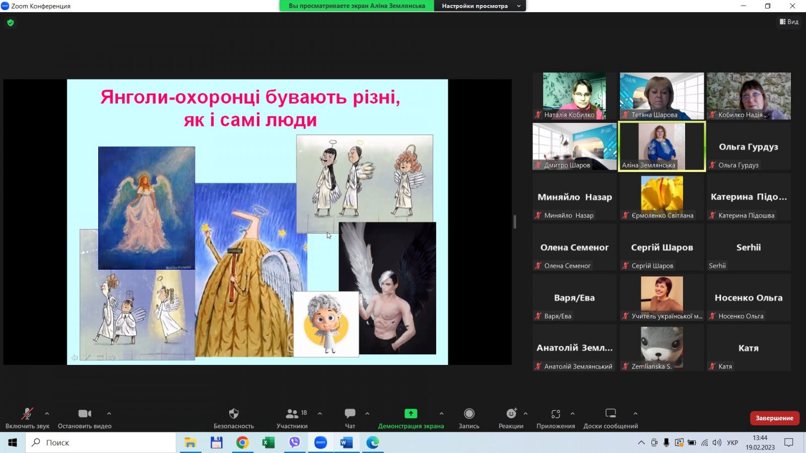Open audio options arrow beside Включить звук
806x453 pixels.
47,414
